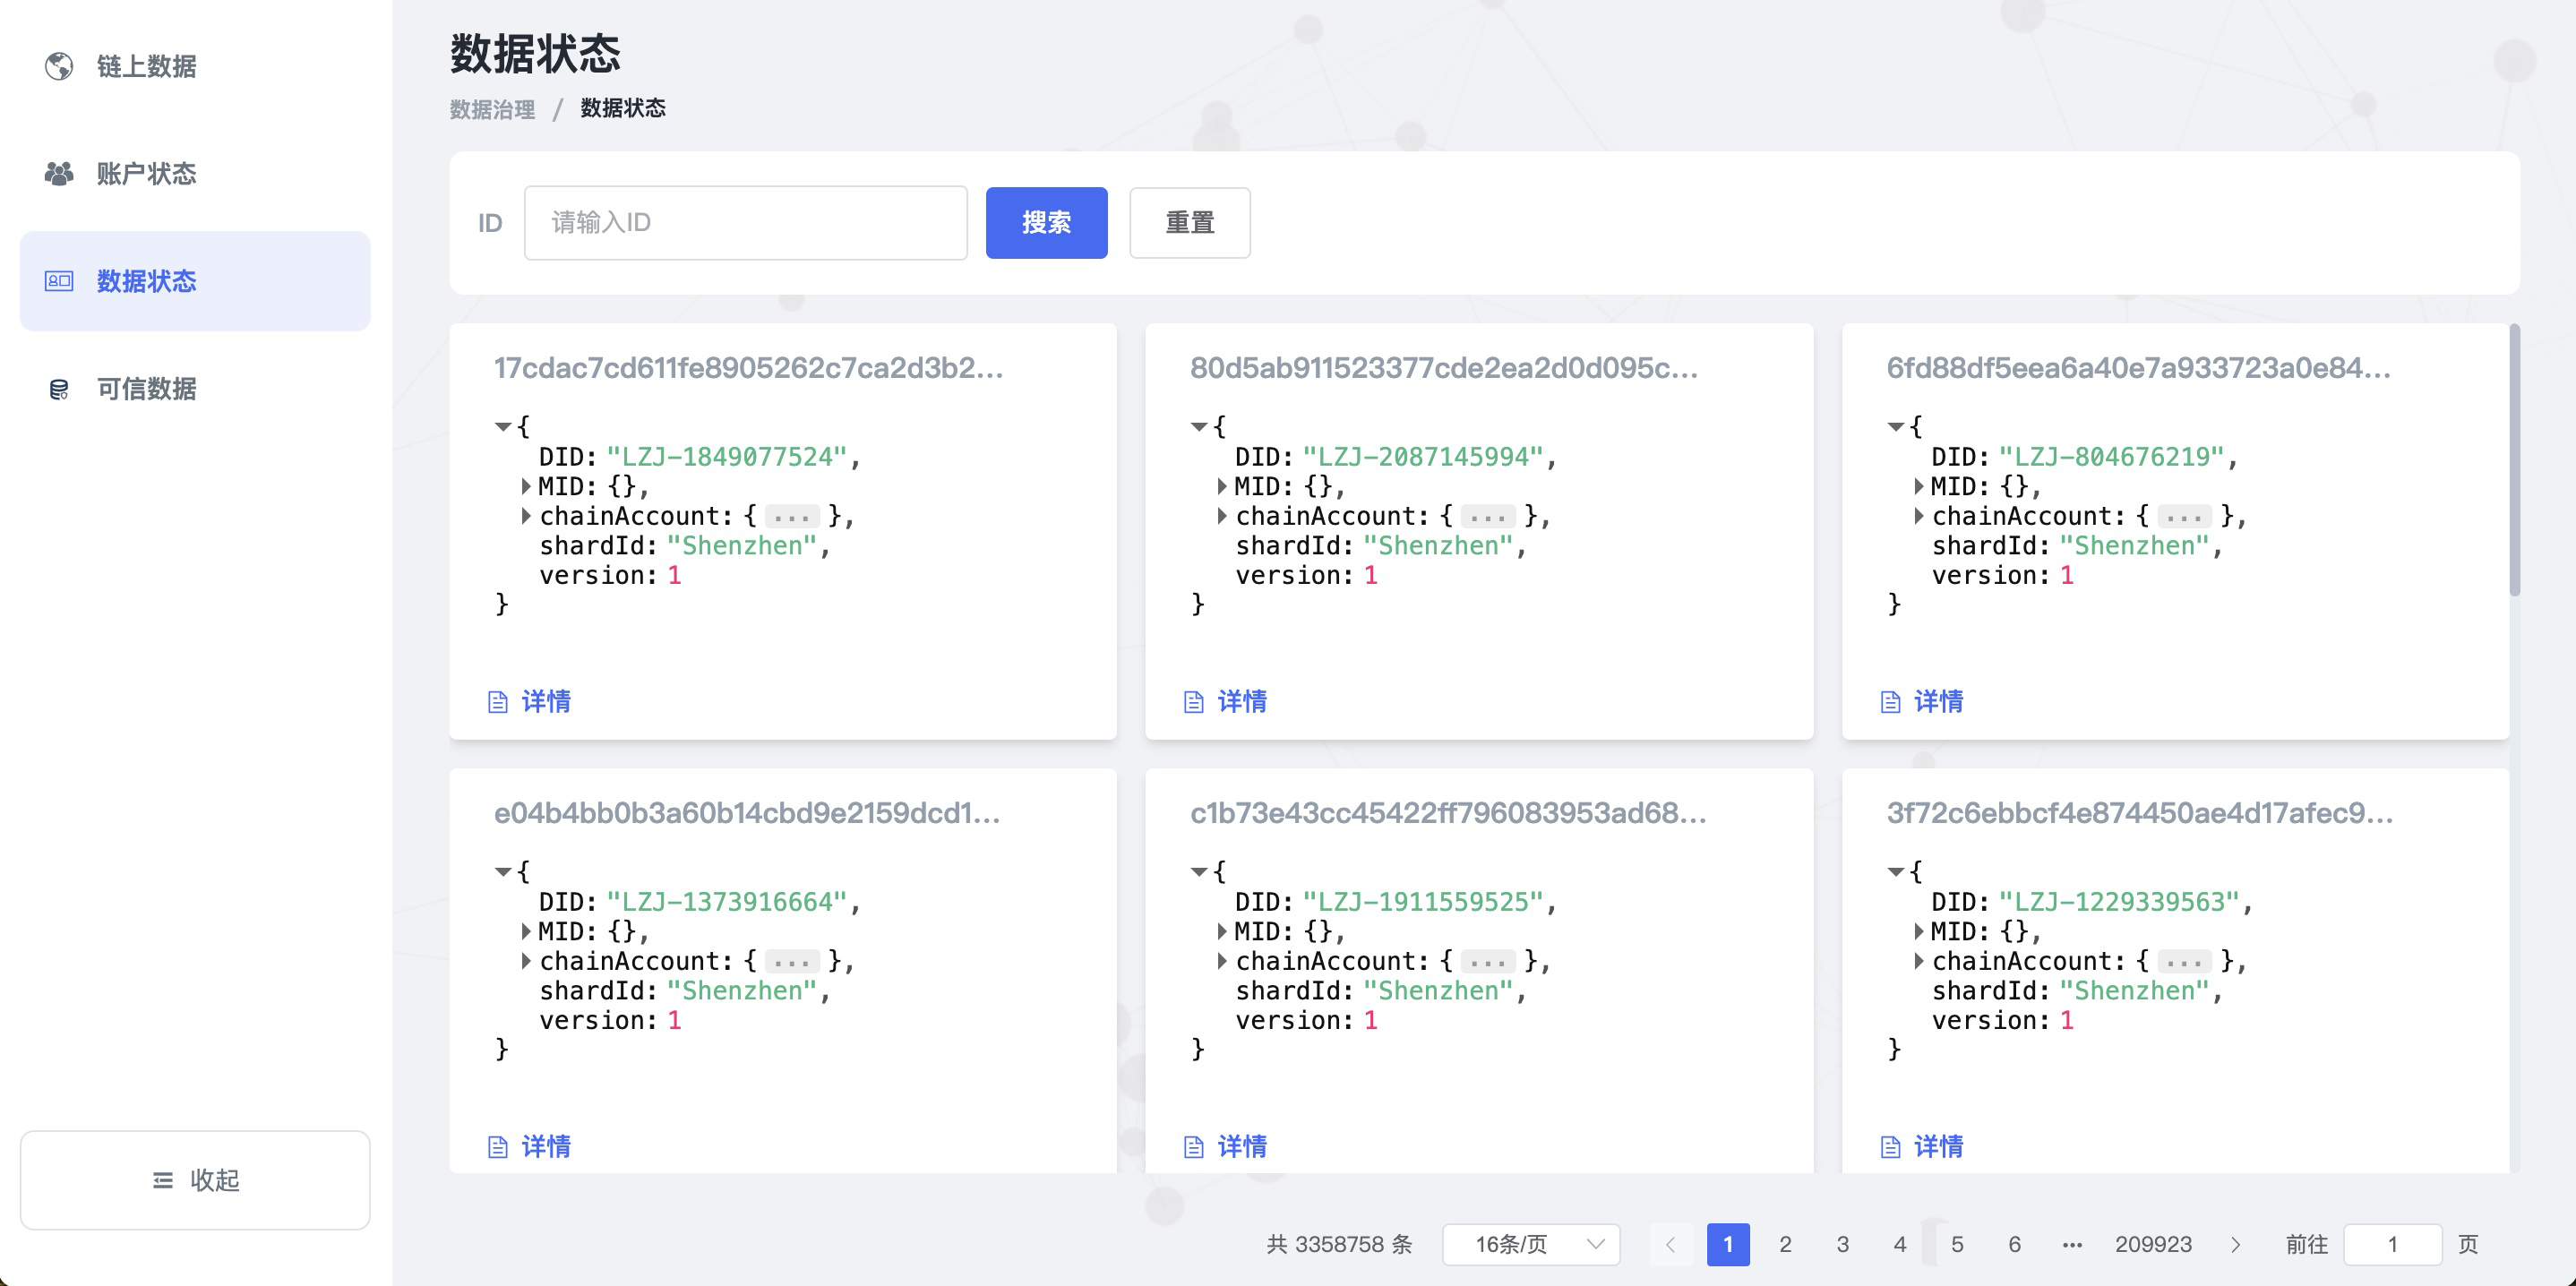This screenshot has height=1286, width=2576.
Task: Click the 请输入ID search field
Action: point(745,222)
